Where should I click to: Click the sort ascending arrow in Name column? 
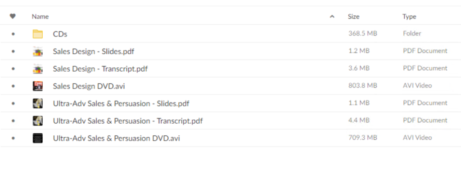tap(332, 17)
